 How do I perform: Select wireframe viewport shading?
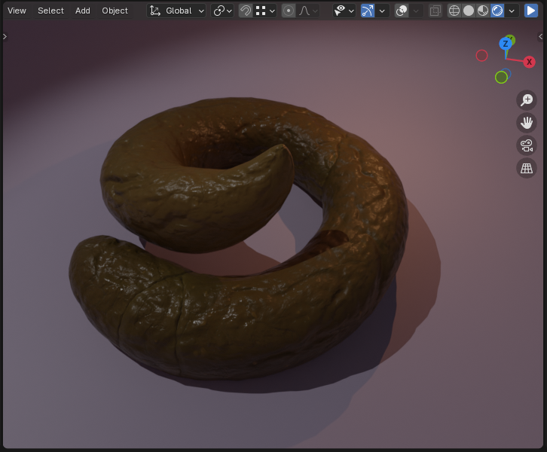[454, 11]
